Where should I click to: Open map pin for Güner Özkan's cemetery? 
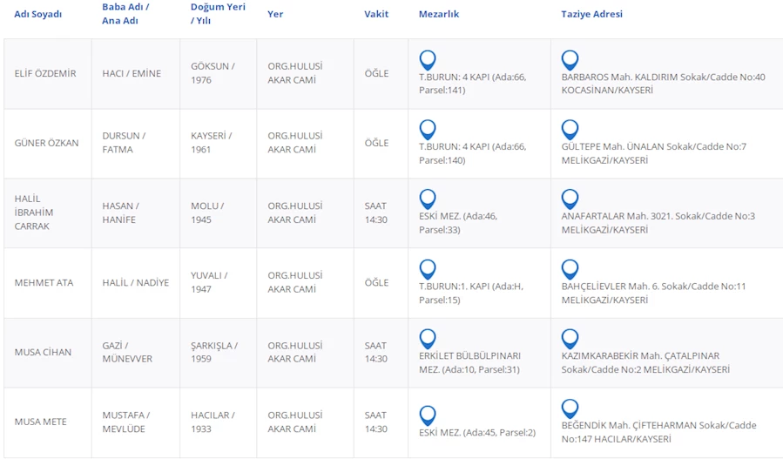[427, 130]
